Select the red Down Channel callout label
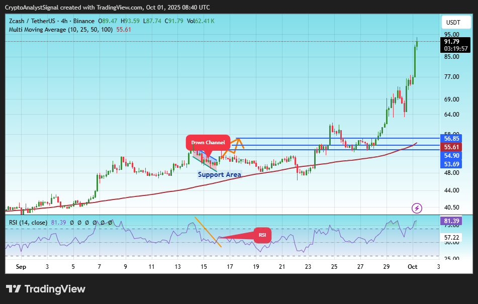The image size is (478, 304). pyautogui.click(x=208, y=142)
